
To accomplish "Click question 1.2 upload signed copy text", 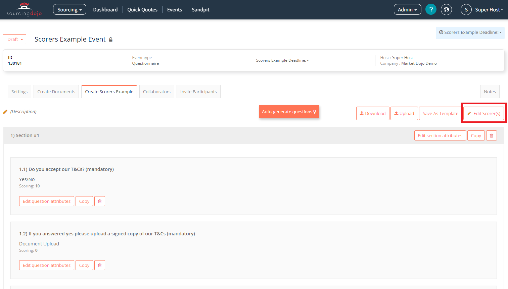I will click(x=107, y=234).
